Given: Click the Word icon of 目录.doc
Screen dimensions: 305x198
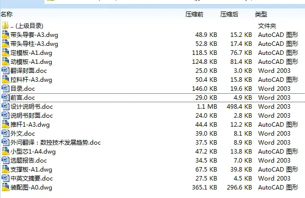Looking at the screenshot, I should click(x=5, y=88).
